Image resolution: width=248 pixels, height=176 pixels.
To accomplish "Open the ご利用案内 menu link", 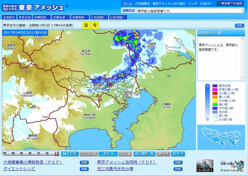I will (142, 3).
